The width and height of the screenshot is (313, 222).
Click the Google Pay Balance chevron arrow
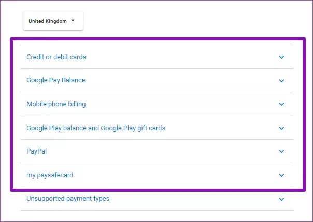coord(281,81)
